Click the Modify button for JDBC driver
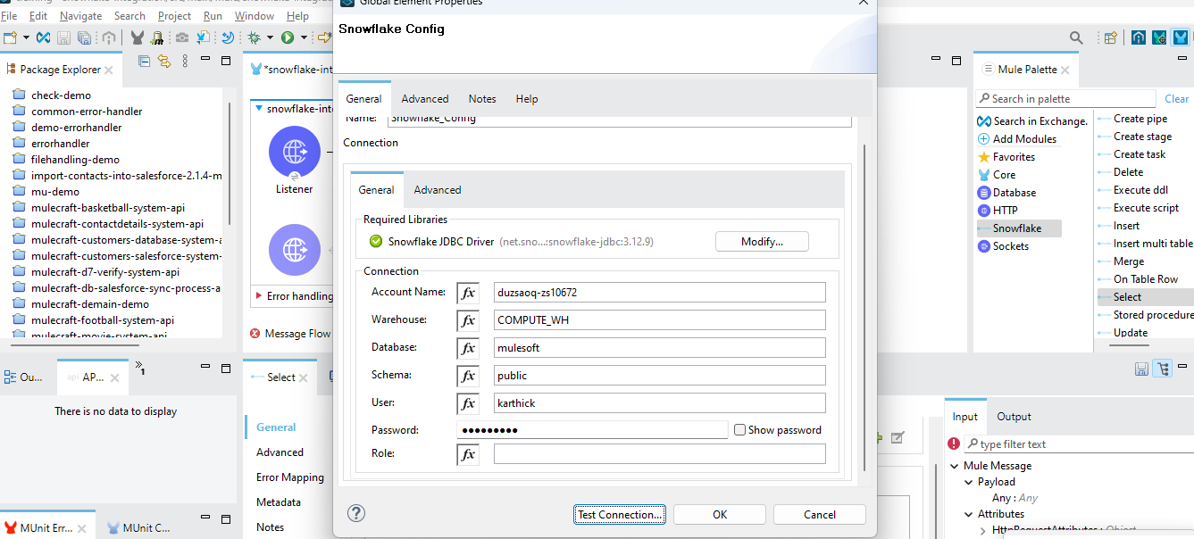The height and width of the screenshot is (539, 1194). coord(762,242)
